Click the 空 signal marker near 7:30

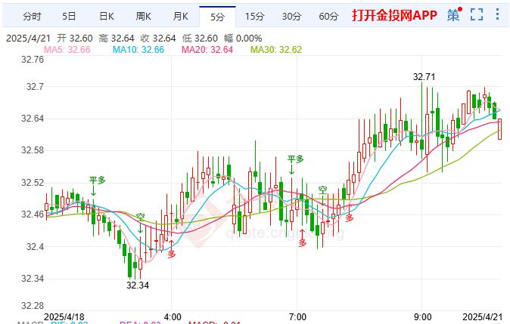click(x=322, y=190)
